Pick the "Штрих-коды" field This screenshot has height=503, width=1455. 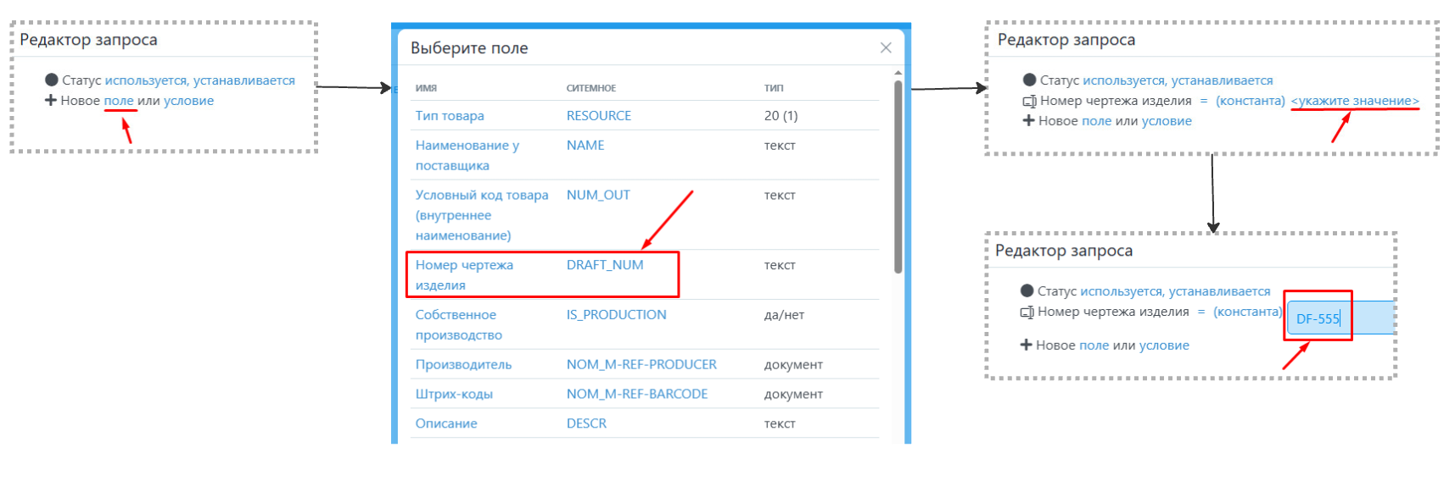pos(454,394)
